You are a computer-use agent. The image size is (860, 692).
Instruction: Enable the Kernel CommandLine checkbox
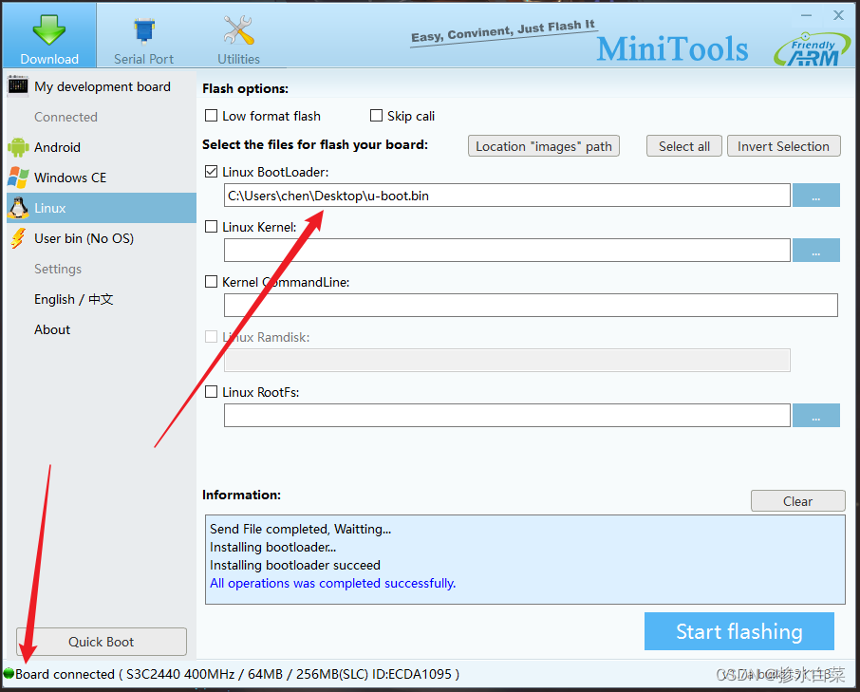[211, 282]
